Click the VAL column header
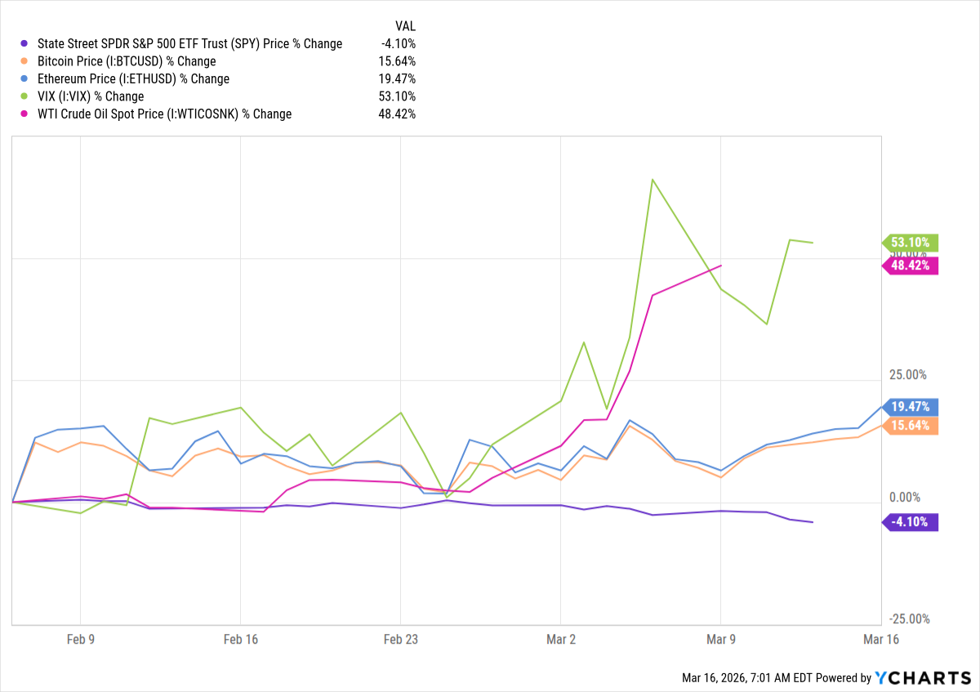This screenshot has height=692, width=980. click(x=404, y=26)
